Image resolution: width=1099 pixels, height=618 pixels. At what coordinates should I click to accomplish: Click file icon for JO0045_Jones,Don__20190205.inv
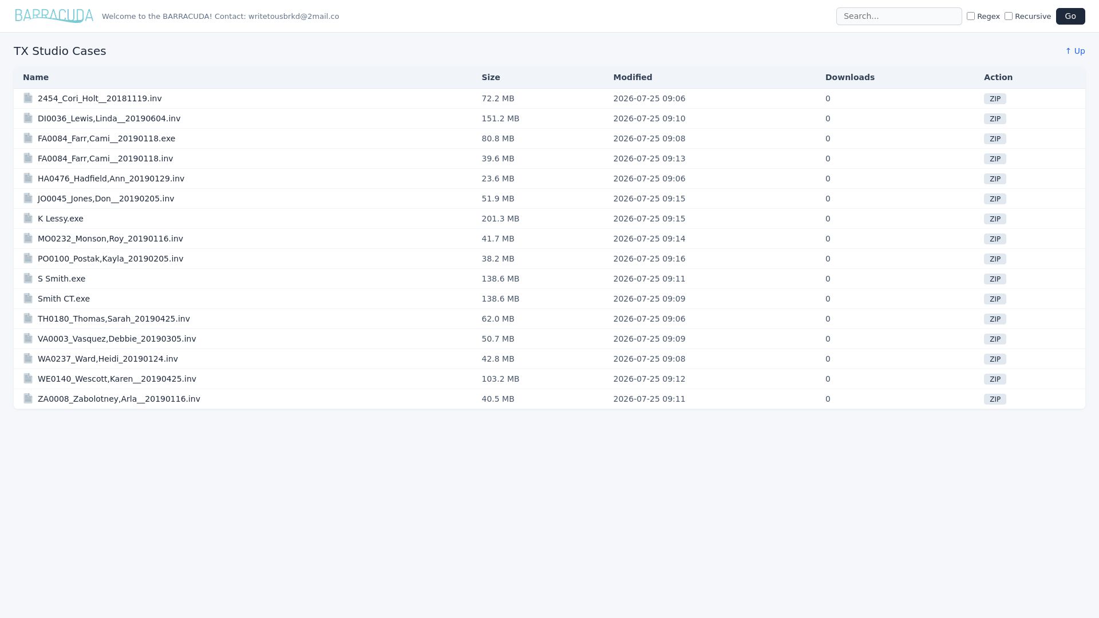(28, 198)
